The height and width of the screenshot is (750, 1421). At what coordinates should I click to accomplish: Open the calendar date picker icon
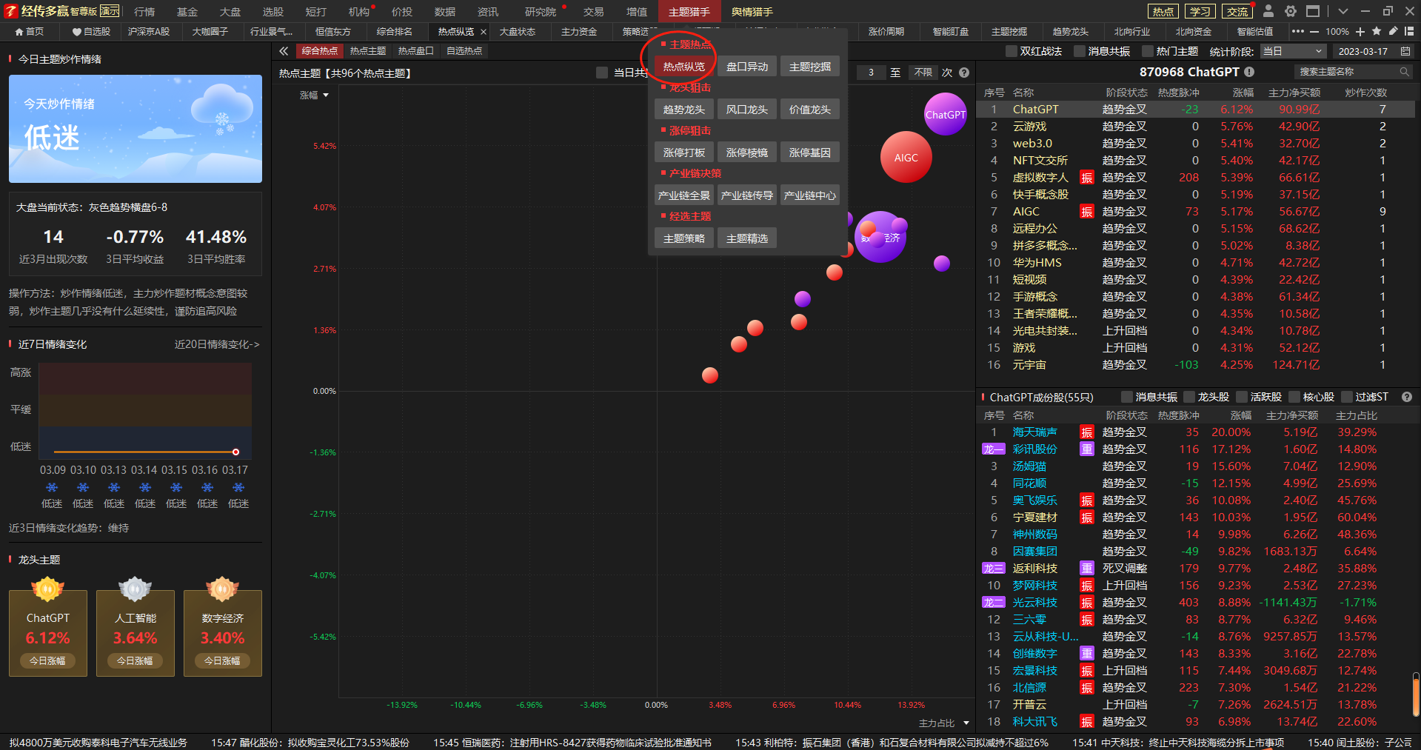pyautogui.click(x=1405, y=51)
